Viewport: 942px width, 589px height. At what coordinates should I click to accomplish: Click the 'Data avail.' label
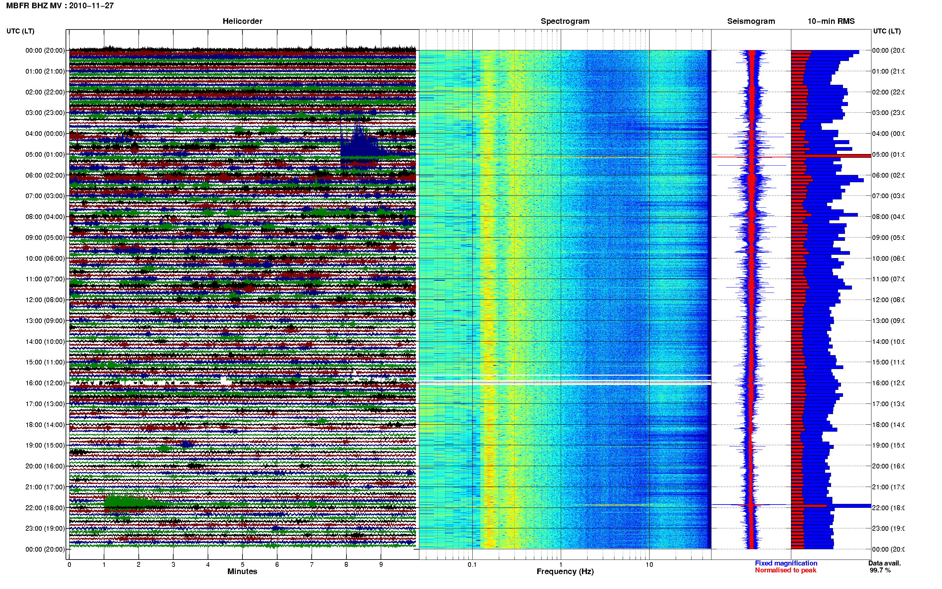tap(884, 563)
